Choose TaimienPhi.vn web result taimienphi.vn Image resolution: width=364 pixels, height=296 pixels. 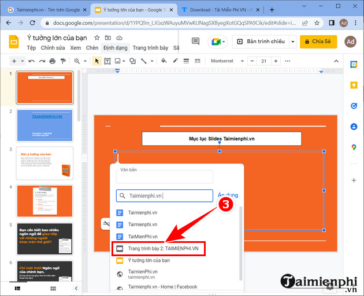click(x=175, y=274)
